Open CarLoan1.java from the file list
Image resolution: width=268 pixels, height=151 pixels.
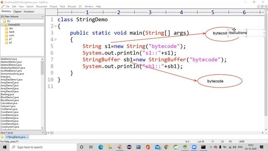point(8,106)
